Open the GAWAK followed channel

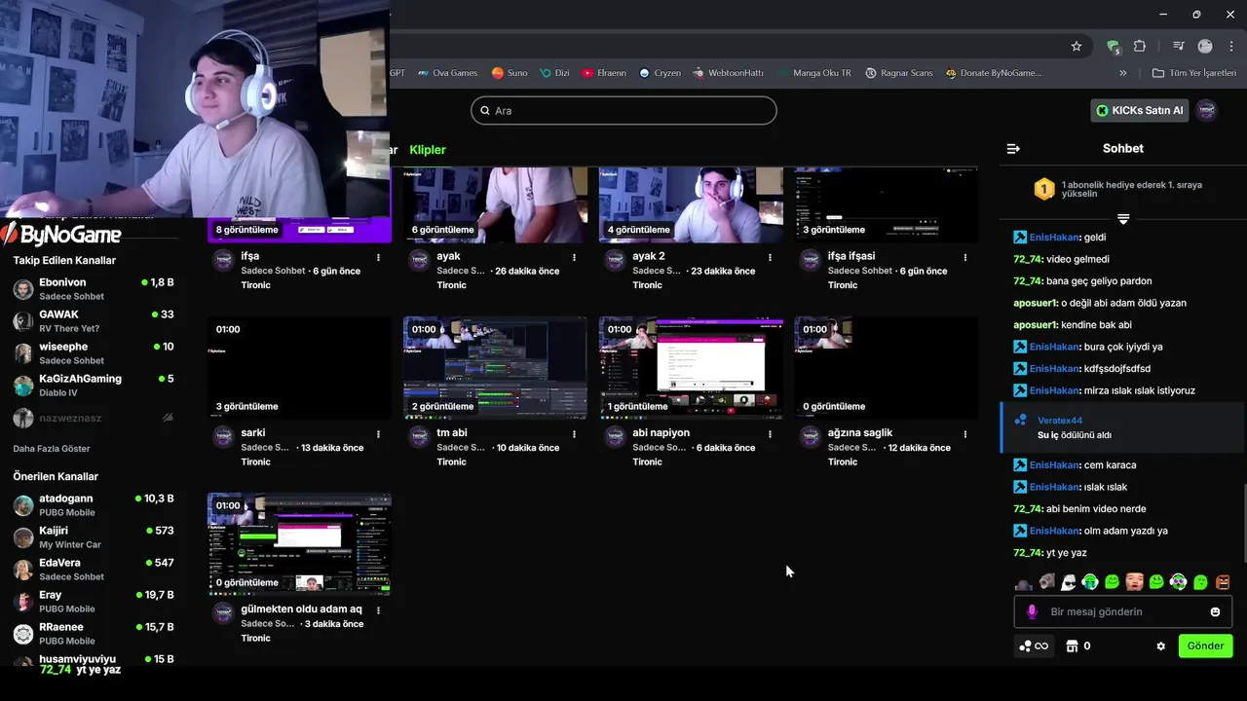coord(94,320)
